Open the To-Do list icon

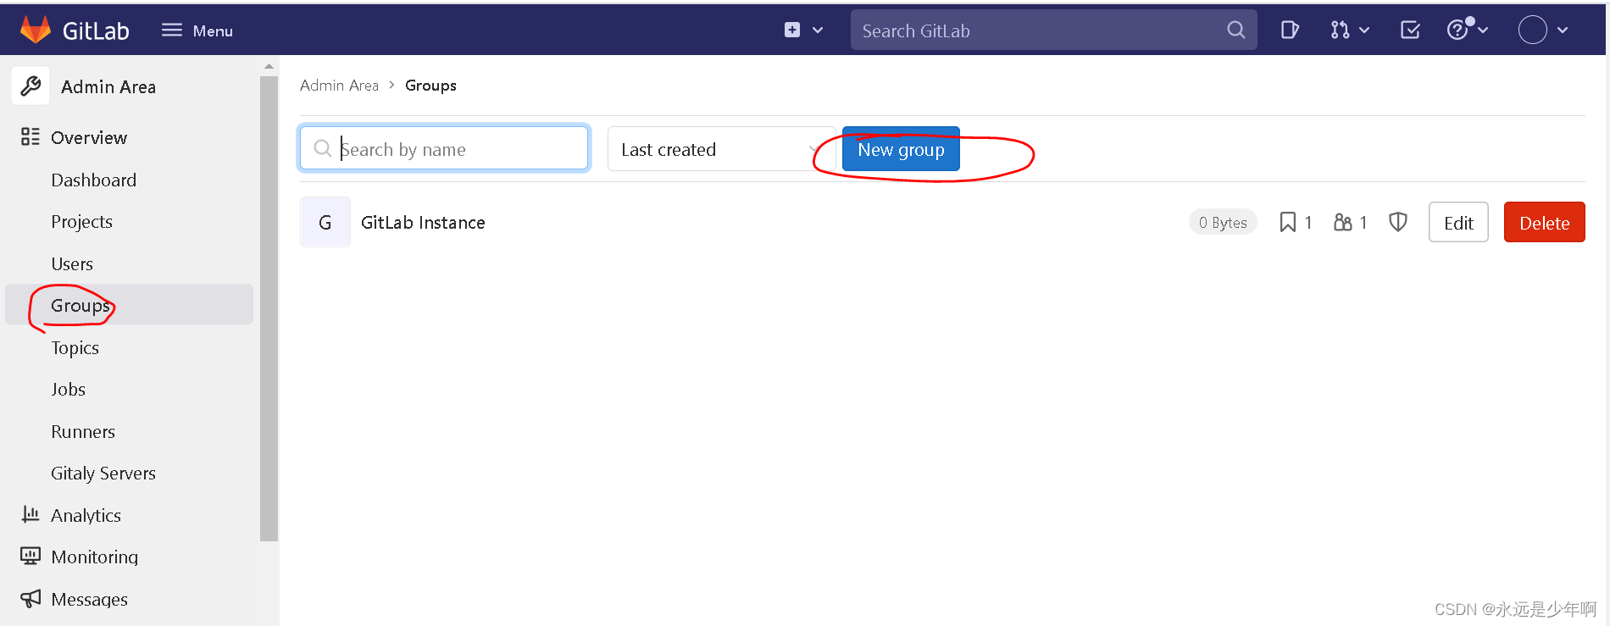1410,30
